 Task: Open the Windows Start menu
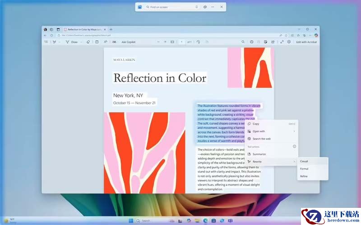(131, 220)
